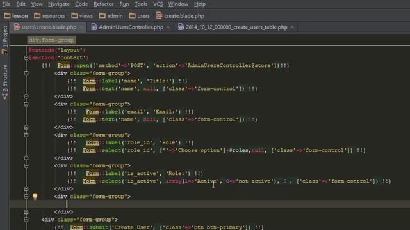
Task: Collapse the form-group div with the Email label
Action: (26, 104)
